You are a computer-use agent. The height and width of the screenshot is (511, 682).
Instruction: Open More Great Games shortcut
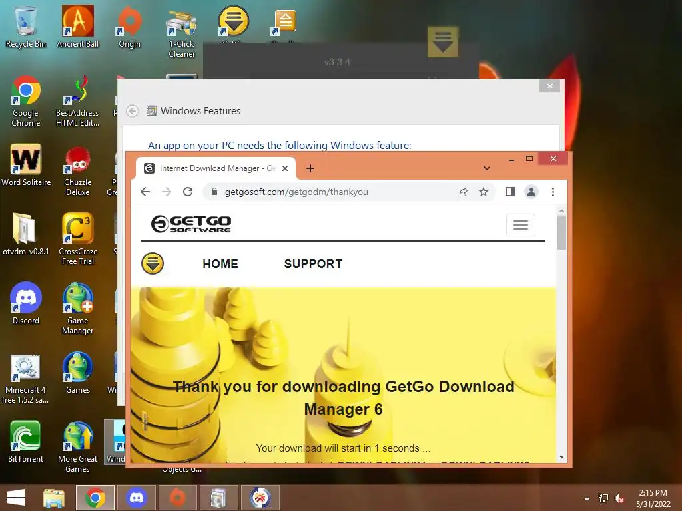(x=77, y=446)
